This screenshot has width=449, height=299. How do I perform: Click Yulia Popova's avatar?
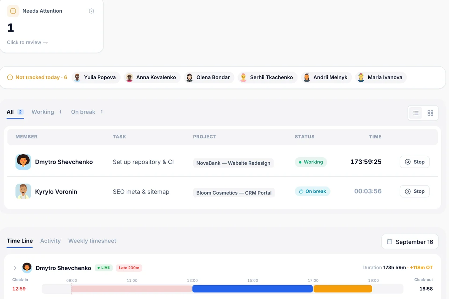tap(77, 77)
